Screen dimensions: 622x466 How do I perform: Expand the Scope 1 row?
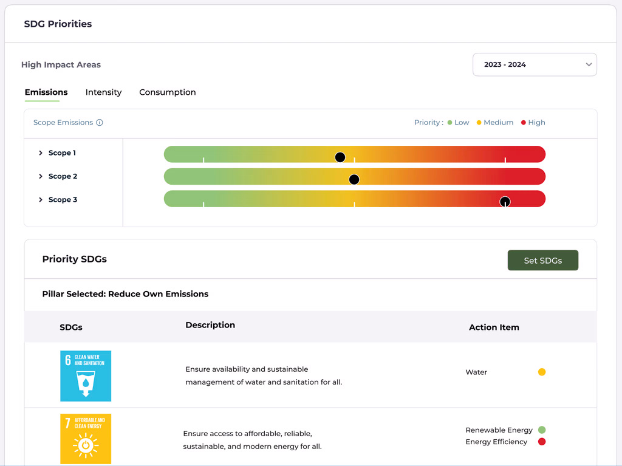pyautogui.click(x=41, y=153)
